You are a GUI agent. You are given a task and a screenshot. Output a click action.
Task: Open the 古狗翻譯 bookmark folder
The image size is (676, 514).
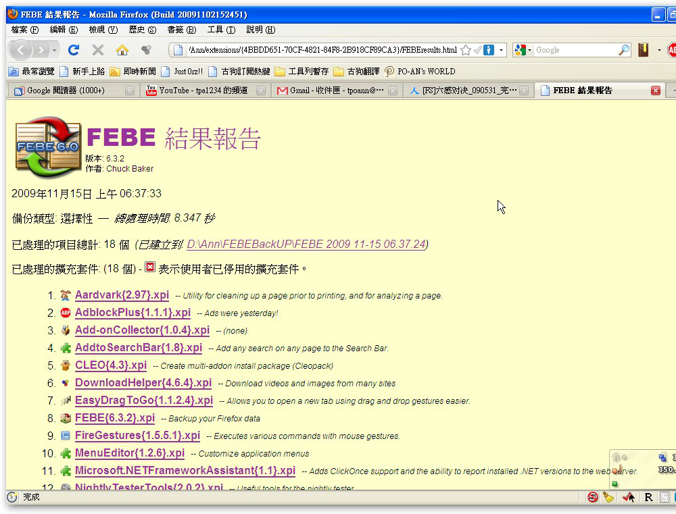click(x=356, y=72)
